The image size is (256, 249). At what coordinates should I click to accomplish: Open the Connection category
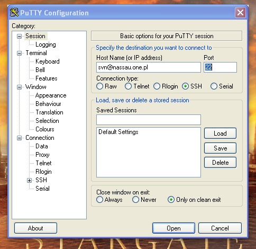coord(40,138)
